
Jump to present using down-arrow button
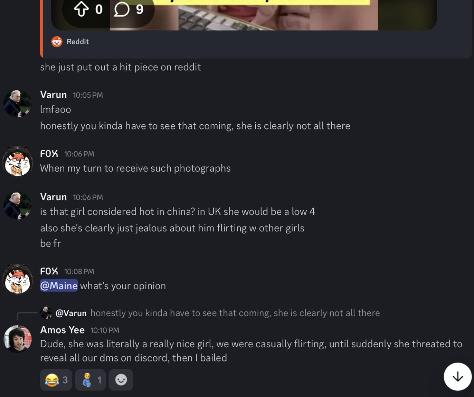pos(458,377)
